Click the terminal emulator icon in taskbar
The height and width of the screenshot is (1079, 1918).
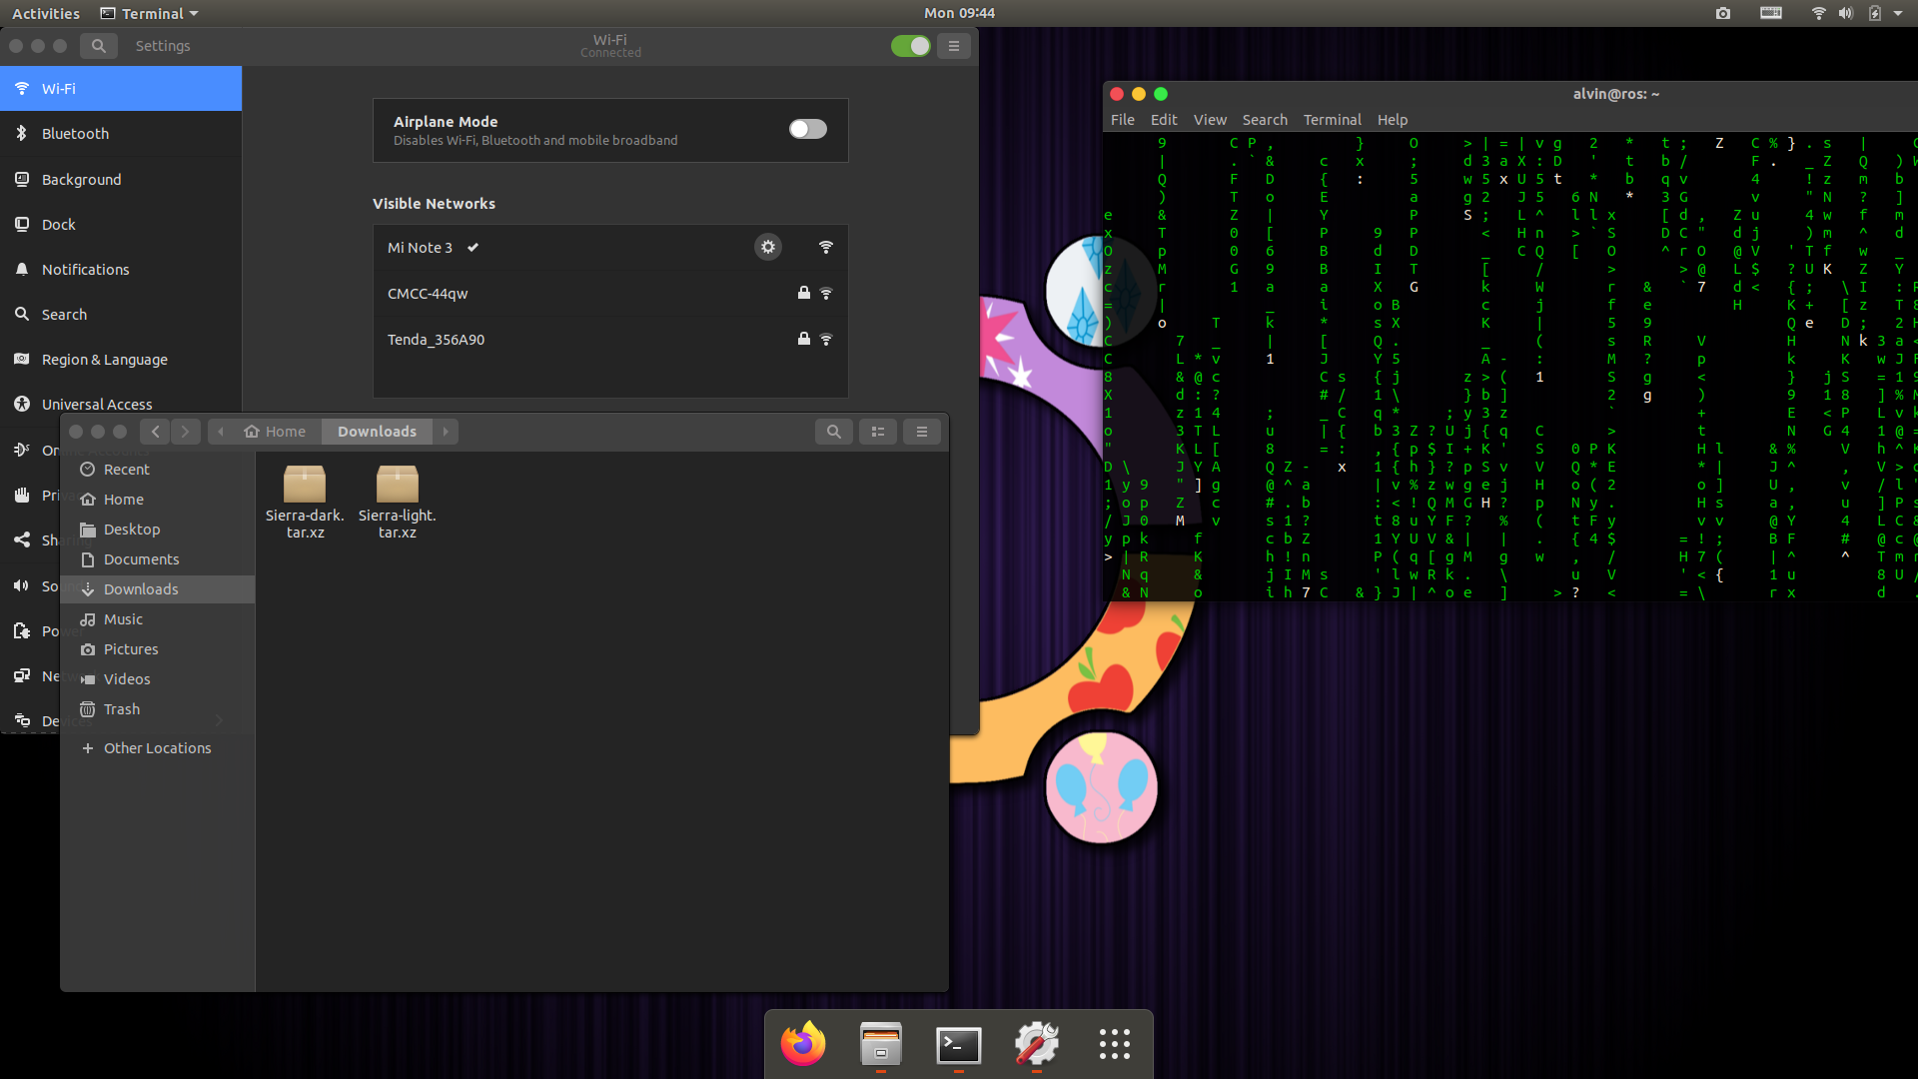[959, 1045]
